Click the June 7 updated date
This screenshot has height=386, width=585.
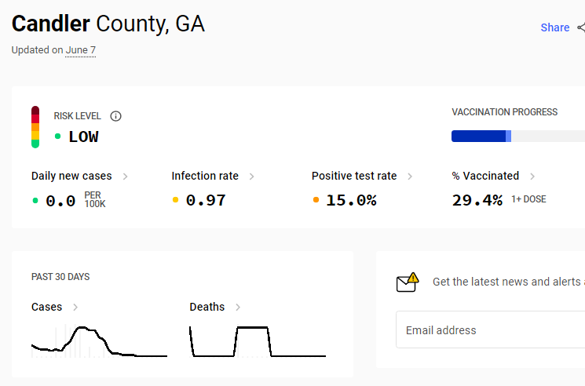pyautogui.click(x=81, y=50)
